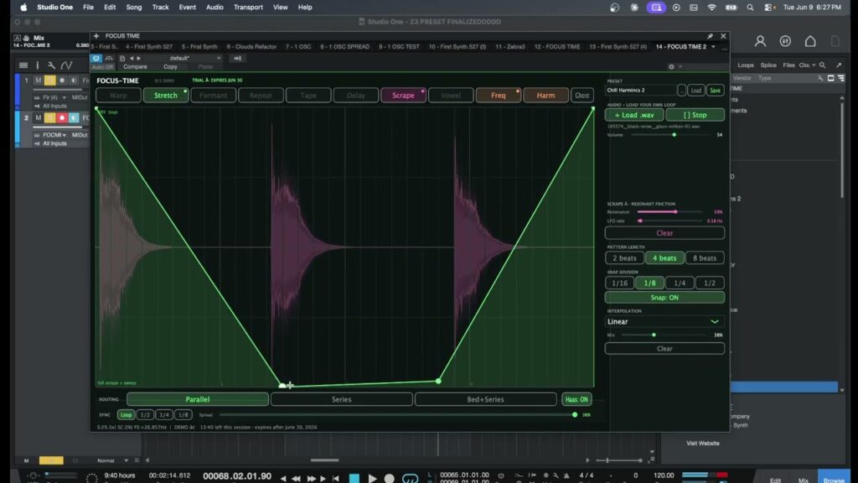Open the 'default*' preset dropdown
Screen dimensions: 858x483
(x=183, y=58)
